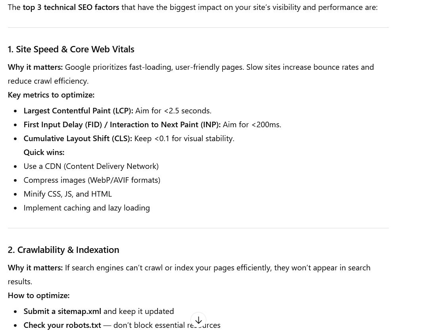Screen dimensions: 423x333
Task: Click the Site Speed & Core Web Vitals heading
Action: 71,49
